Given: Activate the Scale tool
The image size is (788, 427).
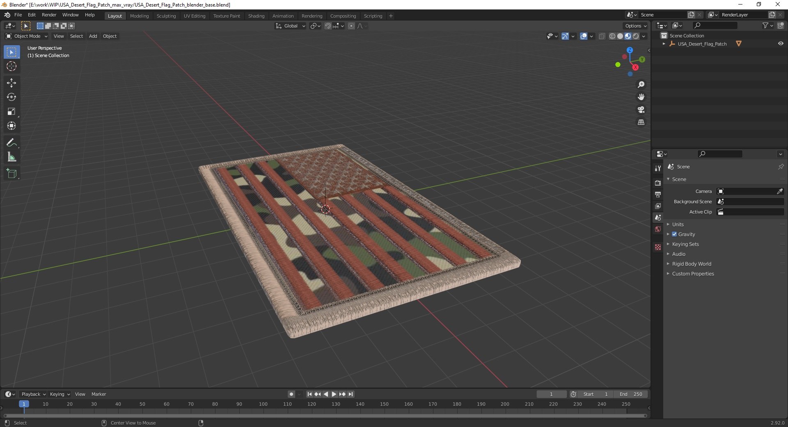Looking at the screenshot, I should click(11, 112).
